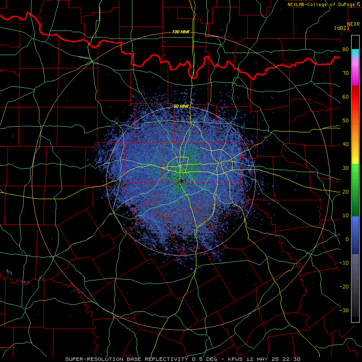The height and width of the screenshot is (362, 362).
Task: Click the 40 dBZ scale value
Action: pyautogui.click(x=346, y=144)
